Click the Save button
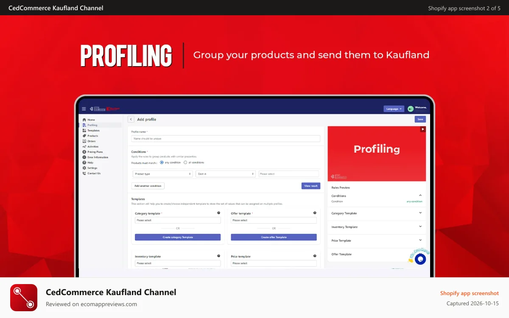Image resolution: width=509 pixels, height=318 pixels. point(420,120)
